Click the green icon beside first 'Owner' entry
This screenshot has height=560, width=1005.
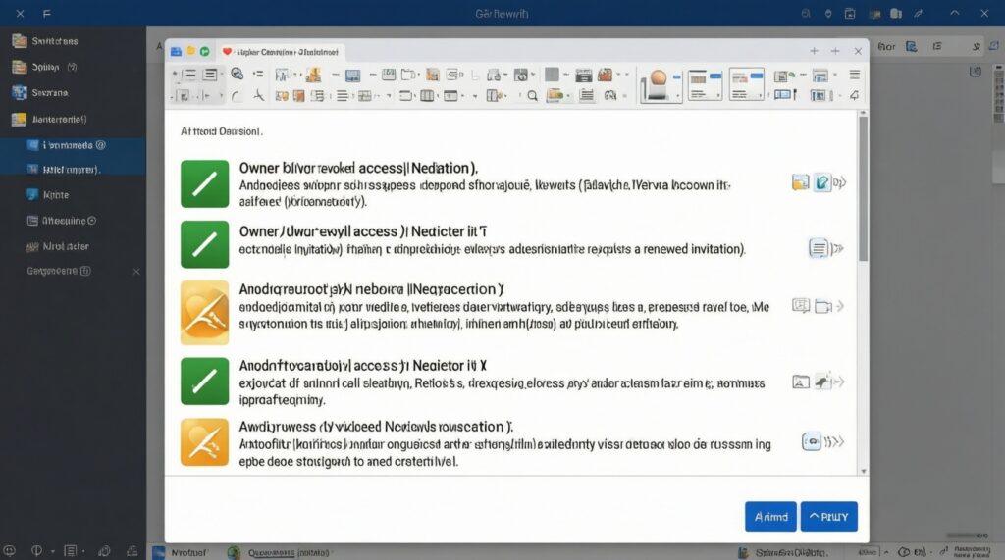(204, 183)
